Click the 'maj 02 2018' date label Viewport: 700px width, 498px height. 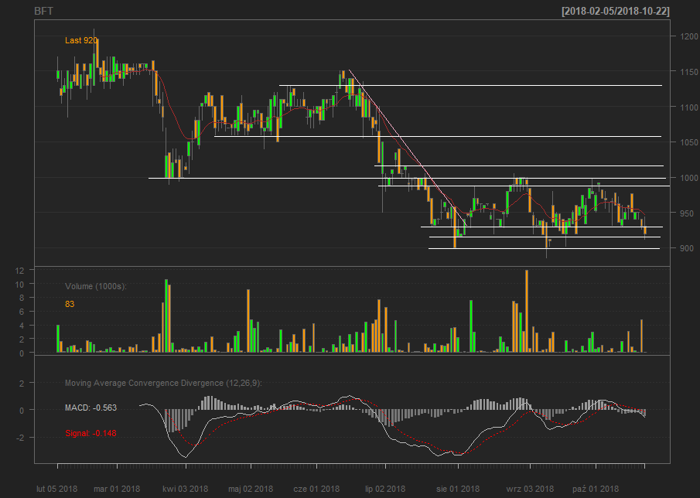[251, 489]
